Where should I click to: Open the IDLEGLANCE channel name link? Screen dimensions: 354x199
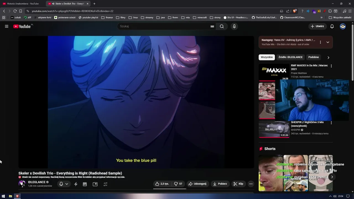coord(37,182)
